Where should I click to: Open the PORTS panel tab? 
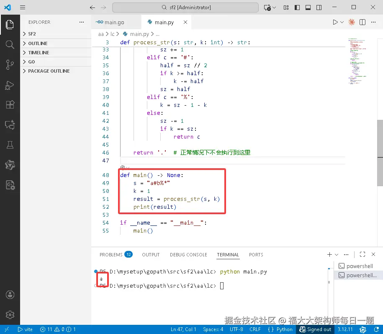(256, 255)
